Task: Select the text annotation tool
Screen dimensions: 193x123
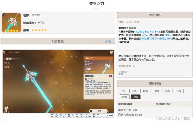Action: coord(73,116)
